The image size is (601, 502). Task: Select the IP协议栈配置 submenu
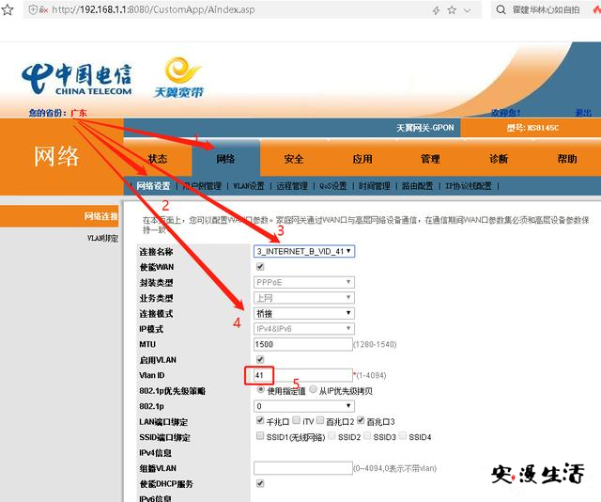tap(469, 186)
